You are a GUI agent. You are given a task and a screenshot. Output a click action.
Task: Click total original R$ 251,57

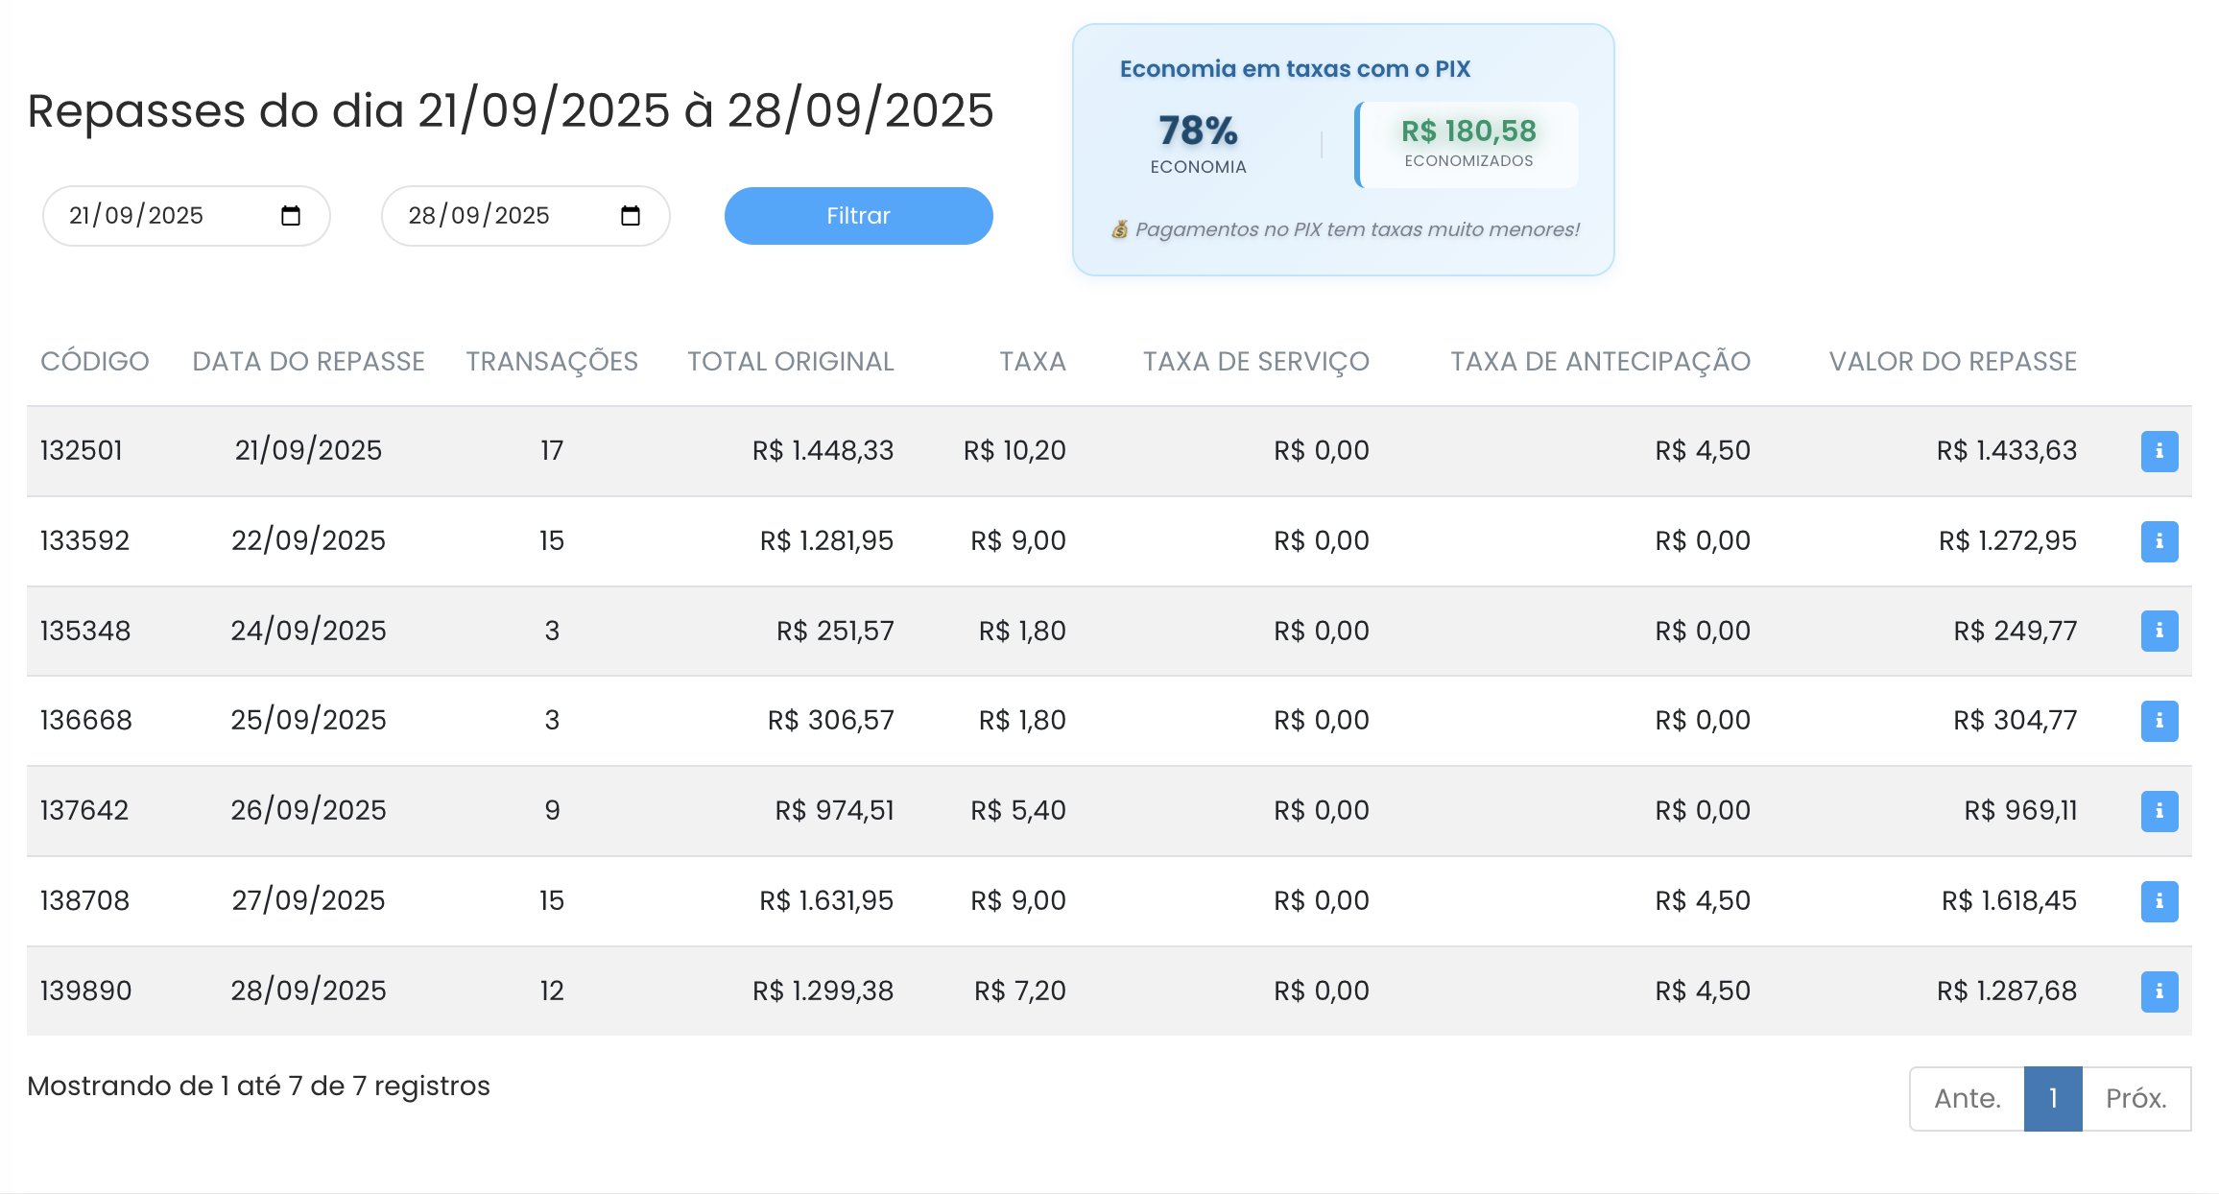(x=835, y=631)
